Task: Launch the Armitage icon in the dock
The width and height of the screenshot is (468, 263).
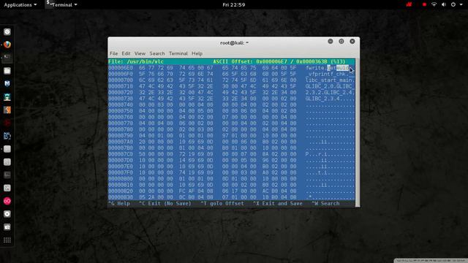Action: 7,97
